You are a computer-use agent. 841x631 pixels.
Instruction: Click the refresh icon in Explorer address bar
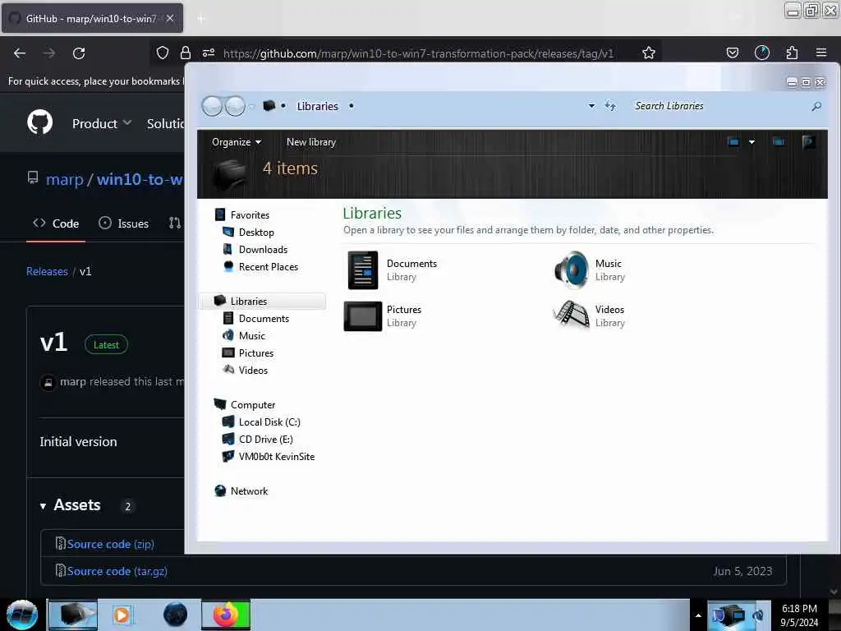(610, 106)
